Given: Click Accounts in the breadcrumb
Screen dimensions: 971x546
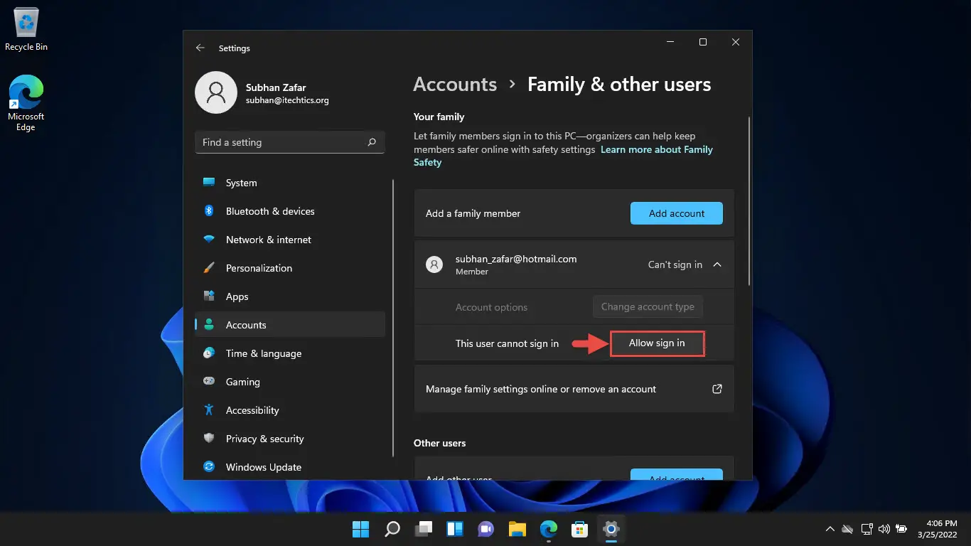Looking at the screenshot, I should click(455, 84).
